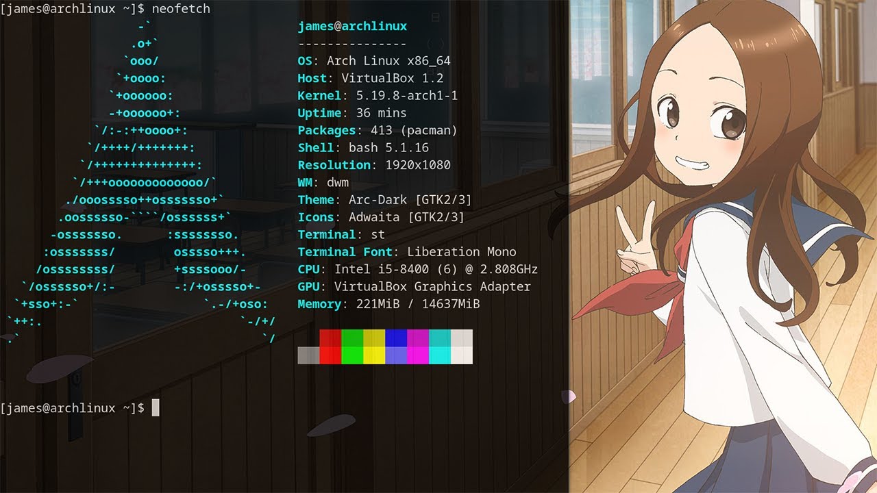
Task: Click the bold 'CPU' label
Action: pos(308,269)
